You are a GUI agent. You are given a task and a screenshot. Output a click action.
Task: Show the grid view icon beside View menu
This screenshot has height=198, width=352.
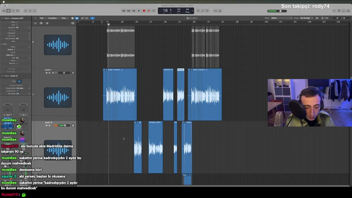(72, 18)
